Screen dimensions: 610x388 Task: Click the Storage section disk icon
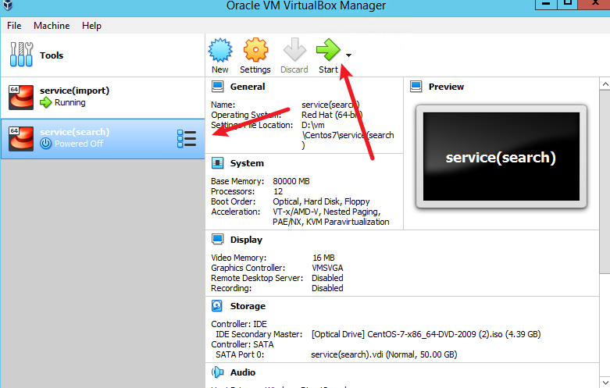pos(217,306)
